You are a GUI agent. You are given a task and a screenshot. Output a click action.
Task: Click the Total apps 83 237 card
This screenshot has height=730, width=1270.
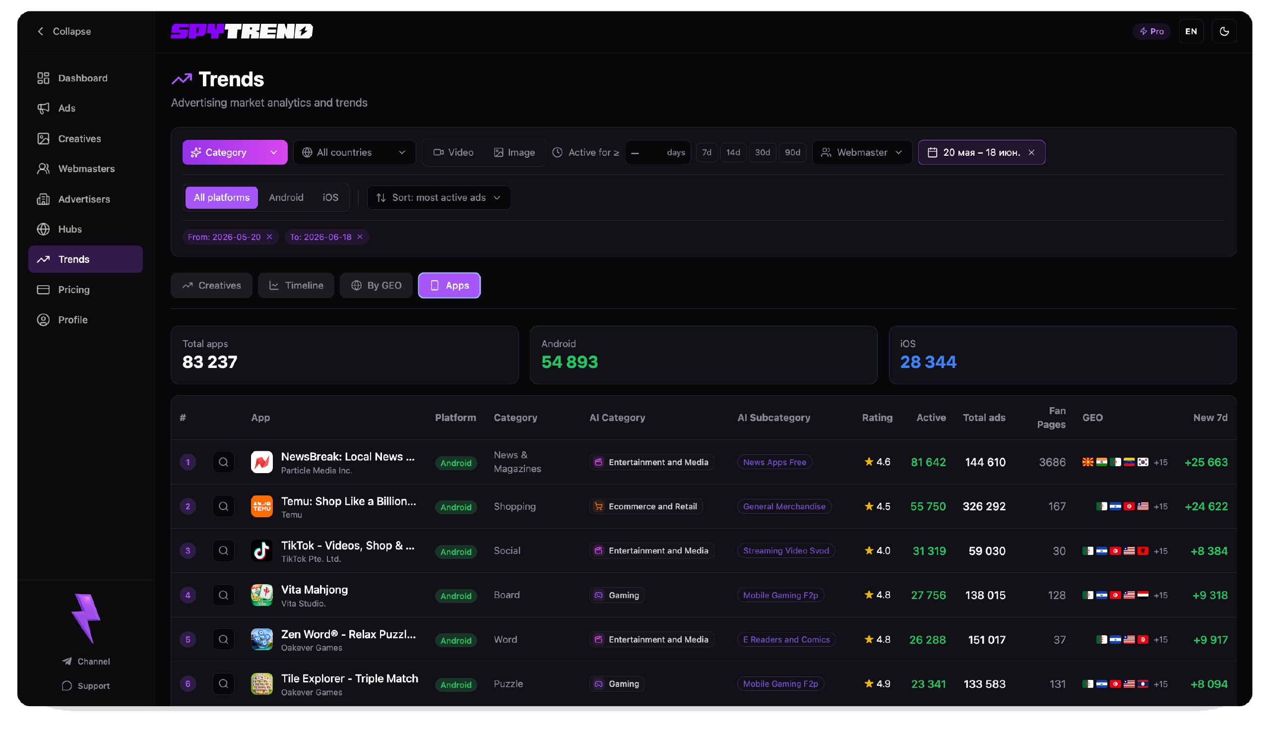[344, 356]
